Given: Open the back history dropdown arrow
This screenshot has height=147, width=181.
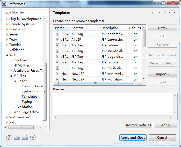Looking at the screenshot, I should tap(159, 12).
